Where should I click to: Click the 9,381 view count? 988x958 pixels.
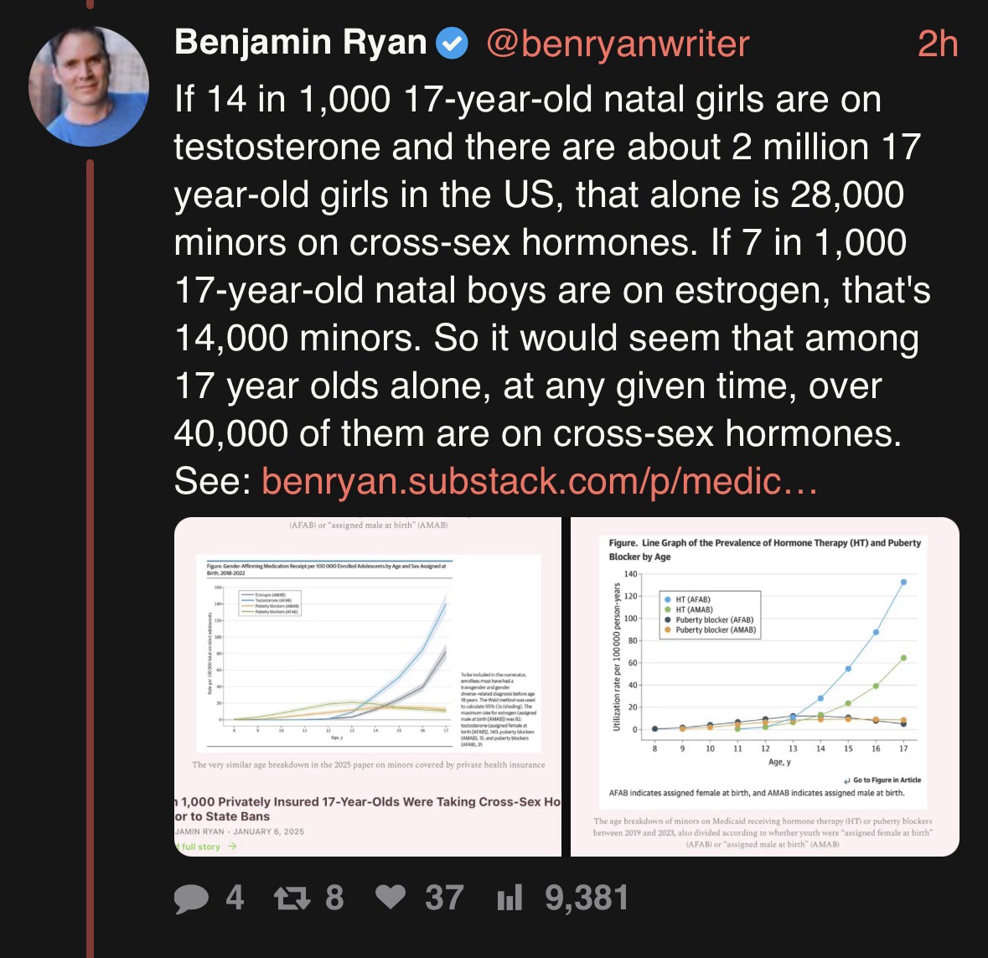pos(587,898)
